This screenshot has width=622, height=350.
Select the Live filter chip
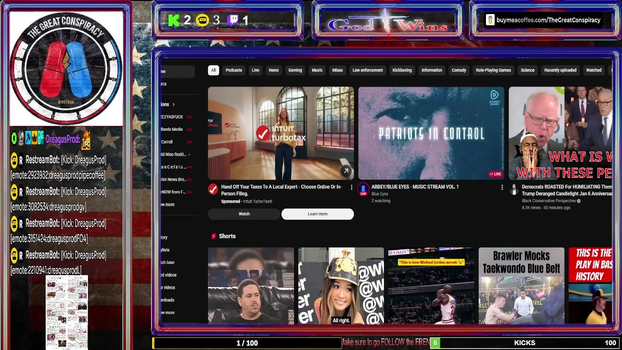click(255, 70)
